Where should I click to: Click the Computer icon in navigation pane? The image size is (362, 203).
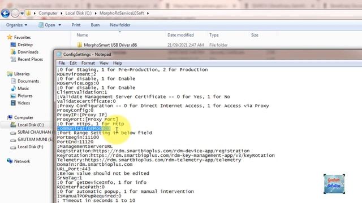click(10, 118)
